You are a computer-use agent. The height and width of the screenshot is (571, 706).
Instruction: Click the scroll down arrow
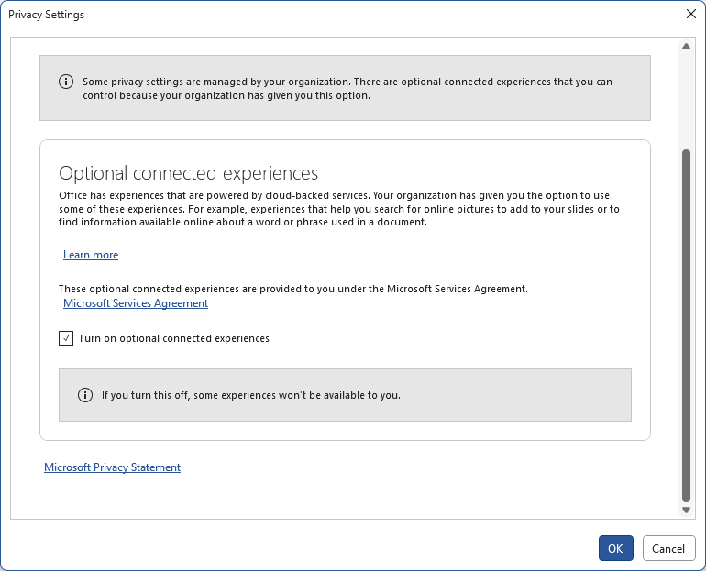tap(686, 510)
